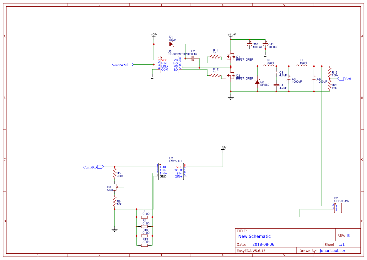
Task: Click the 'EasyEDA V5.6.15' text
Action: tap(251, 251)
